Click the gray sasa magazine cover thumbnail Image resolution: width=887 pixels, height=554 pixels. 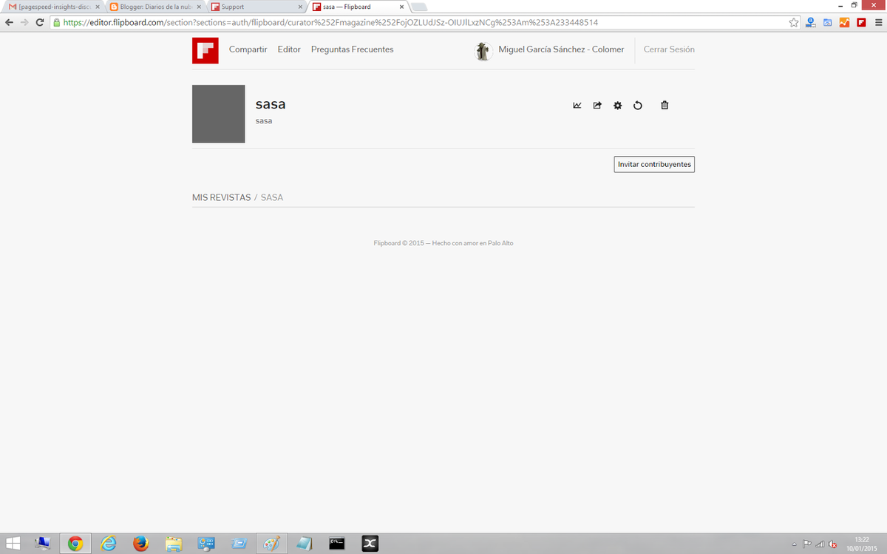tap(218, 114)
